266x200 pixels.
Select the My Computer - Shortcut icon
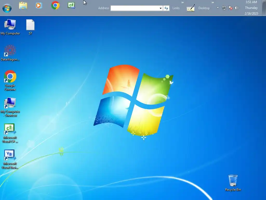[10, 107]
